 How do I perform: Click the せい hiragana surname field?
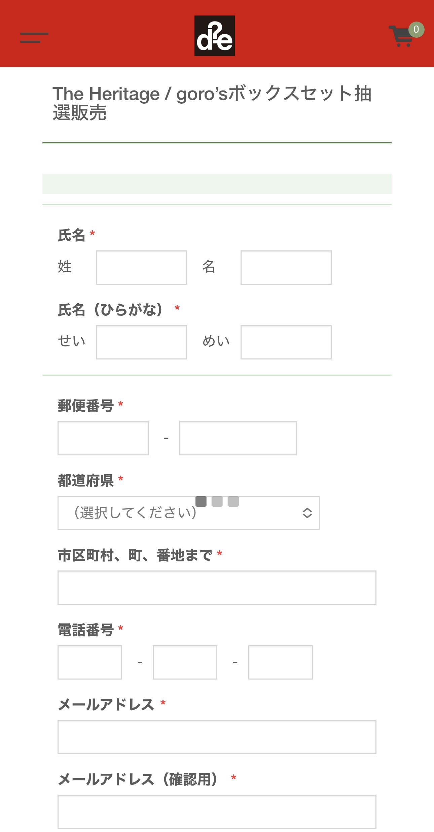(141, 342)
